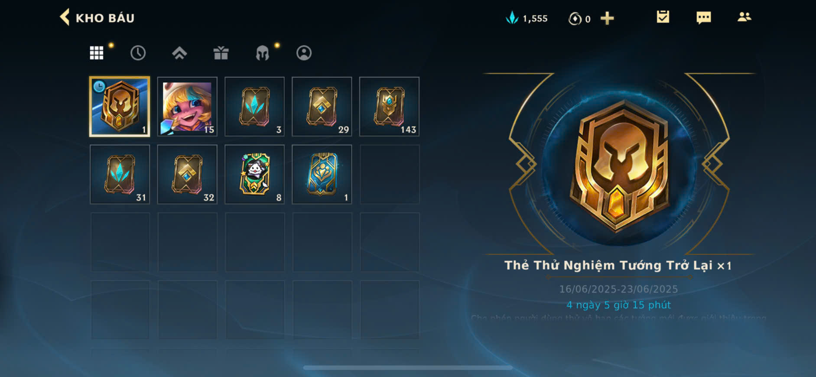
Task: Open the chat messages icon
Action: click(x=703, y=17)
